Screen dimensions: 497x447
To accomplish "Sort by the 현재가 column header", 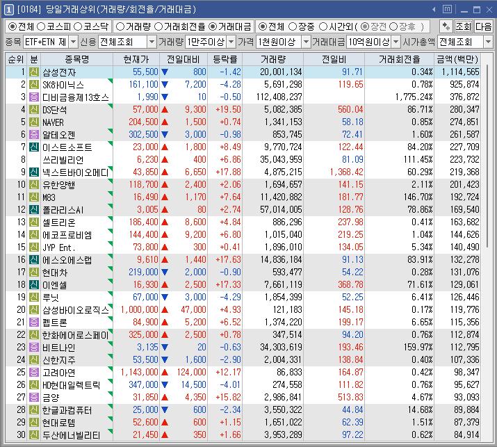I will pos(136,59).
